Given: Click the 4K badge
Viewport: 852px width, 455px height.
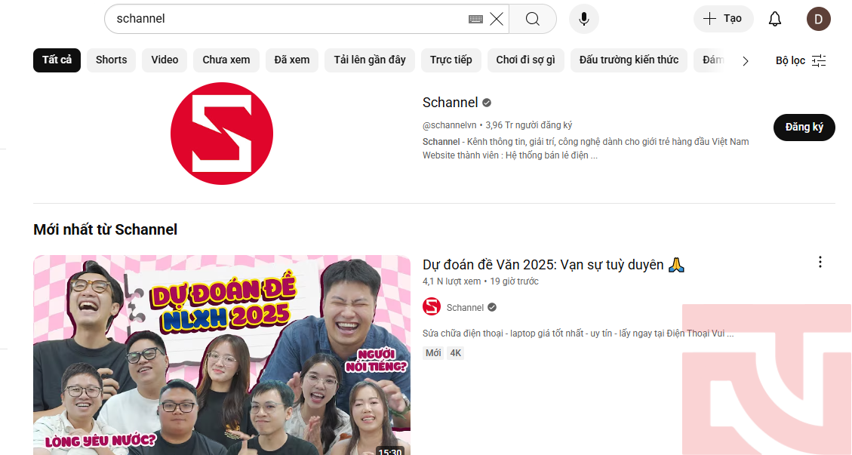Looking at the screenshot, I should click(x=455, y=353).
